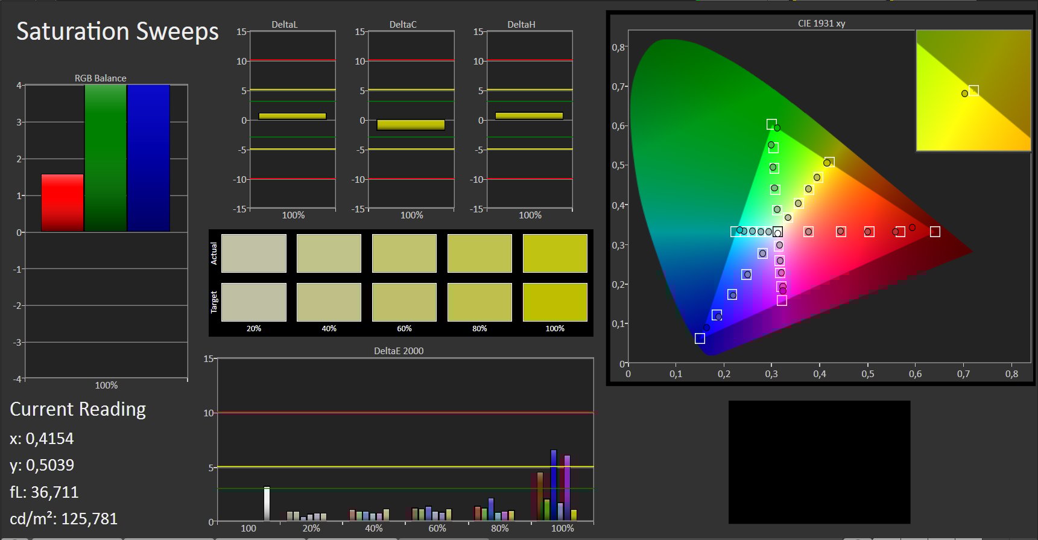Click the black pattern preview box

coord(819,462)
